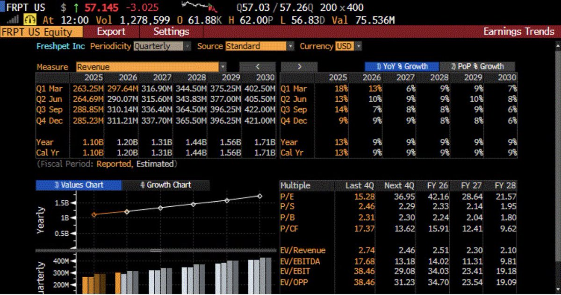This screenshot has height=295, width=561.
Task: Select Q1 Mar 2025 revenue 263.25M
Action: point(87,89)
